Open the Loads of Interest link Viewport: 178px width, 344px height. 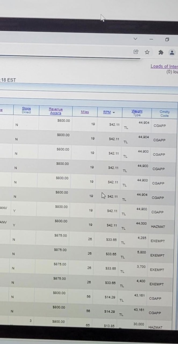tap(164, 66)
